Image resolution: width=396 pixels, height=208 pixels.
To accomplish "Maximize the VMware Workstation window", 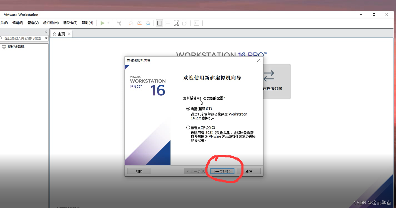I will pos(374,15).
